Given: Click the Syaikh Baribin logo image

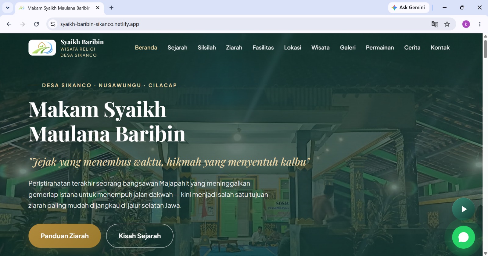Looking at the screenshot, I should [x=42, y=48].
